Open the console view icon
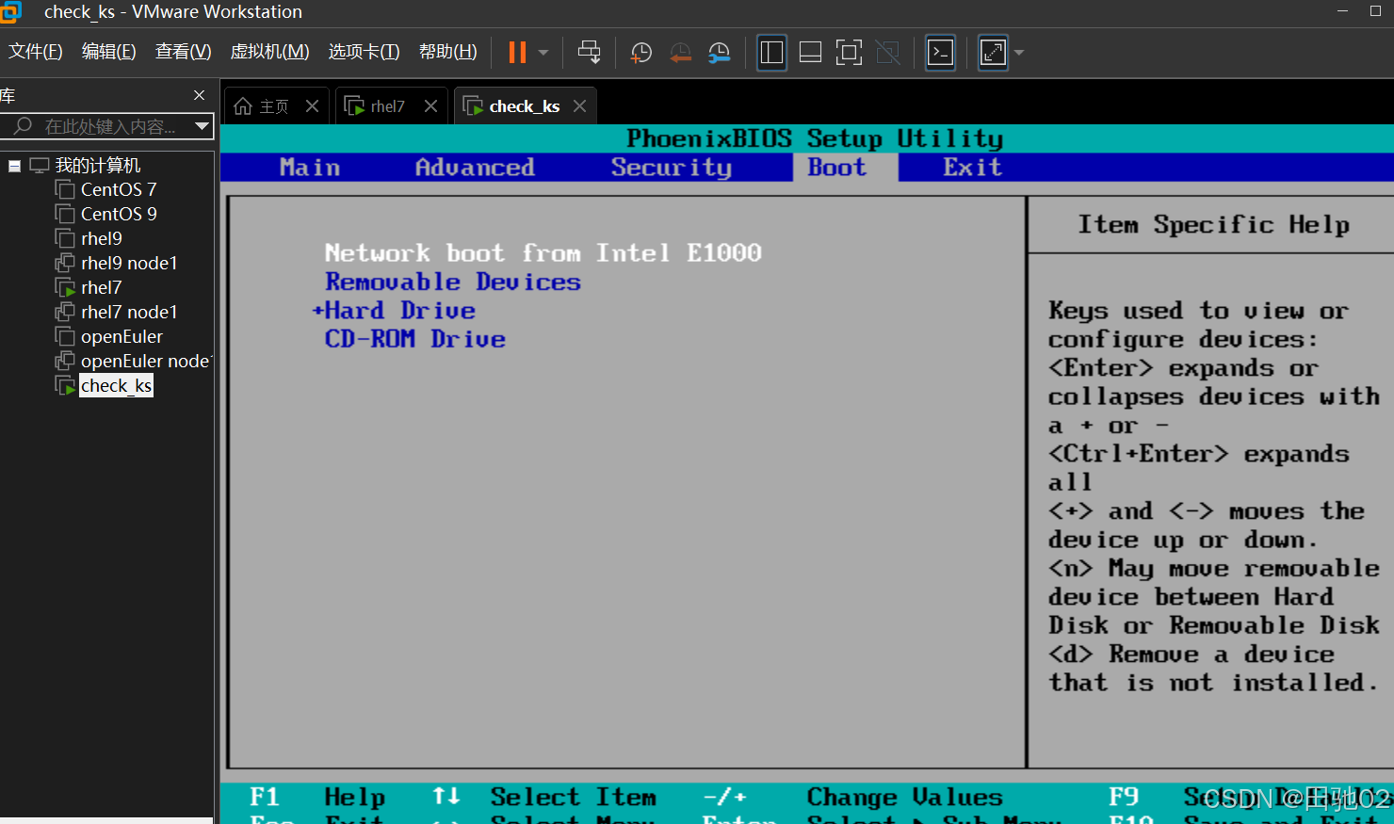This screenshot has width=1394, height=824. (x=941, y=53)
